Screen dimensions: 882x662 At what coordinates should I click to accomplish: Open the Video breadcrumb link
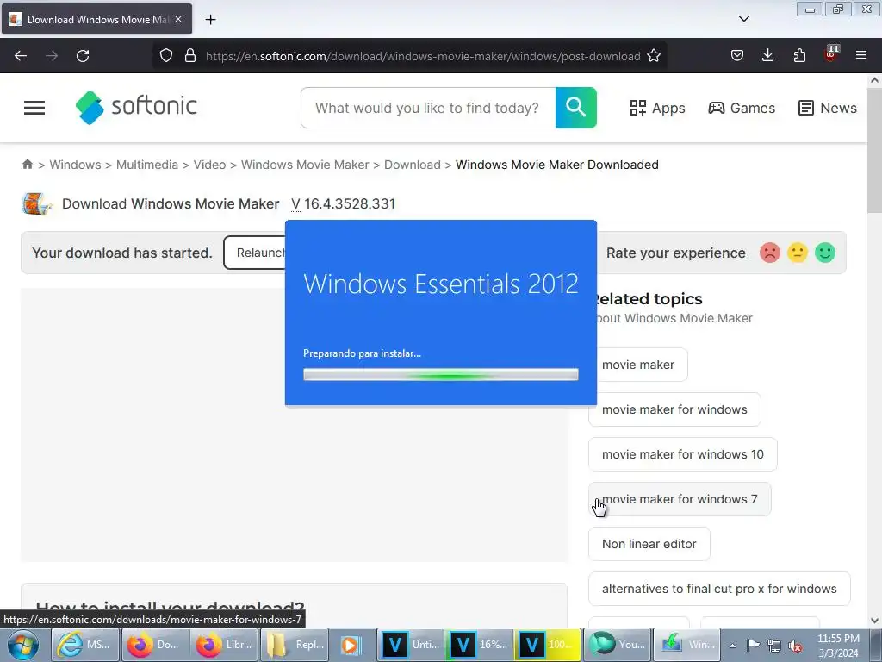click(x=209, y=165)
